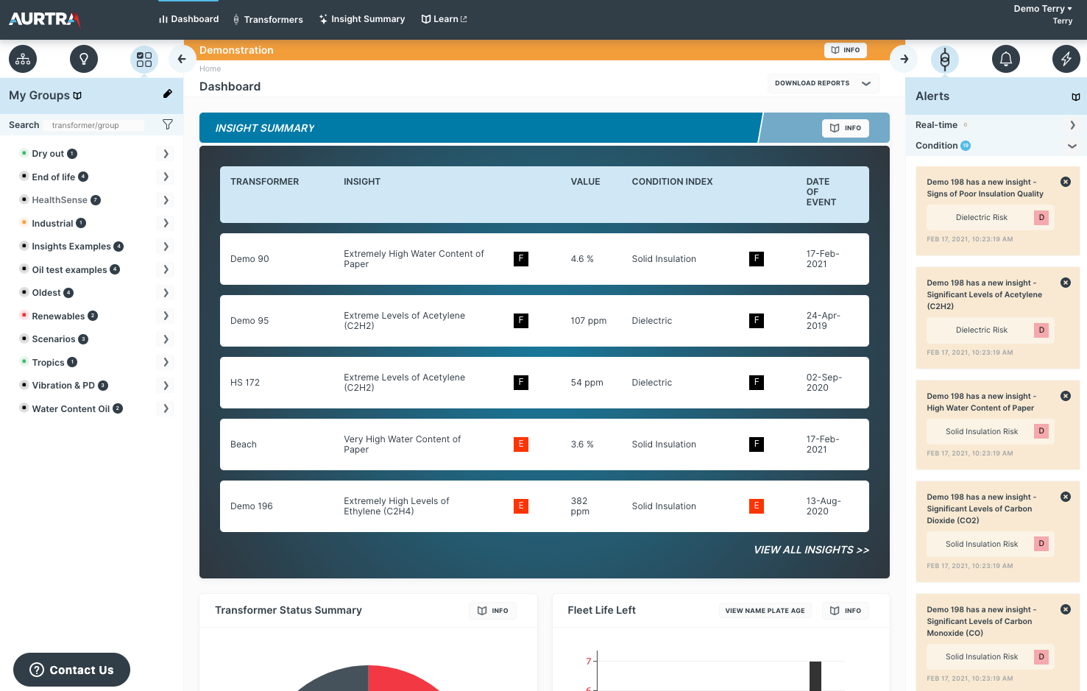Click the AURTRA logo

click(45, 19)
